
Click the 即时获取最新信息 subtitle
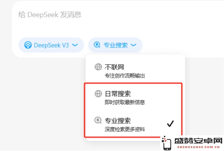(x=125, y=102)
